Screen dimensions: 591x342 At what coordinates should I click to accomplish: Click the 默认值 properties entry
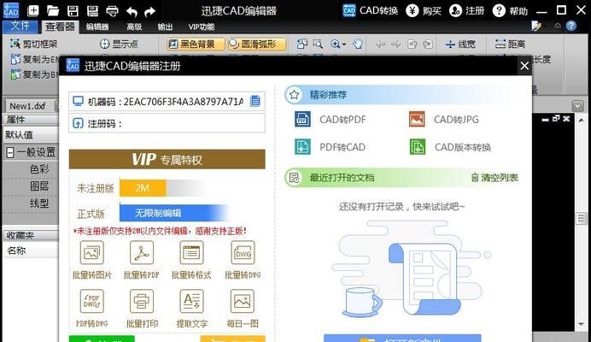[x=31, y=134]
